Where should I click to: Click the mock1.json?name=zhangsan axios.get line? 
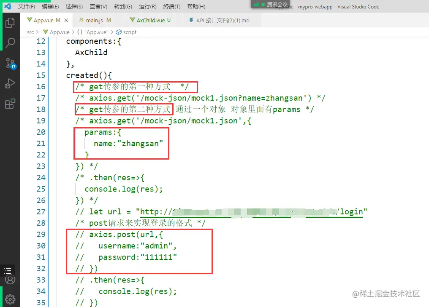tap(200, 98)
